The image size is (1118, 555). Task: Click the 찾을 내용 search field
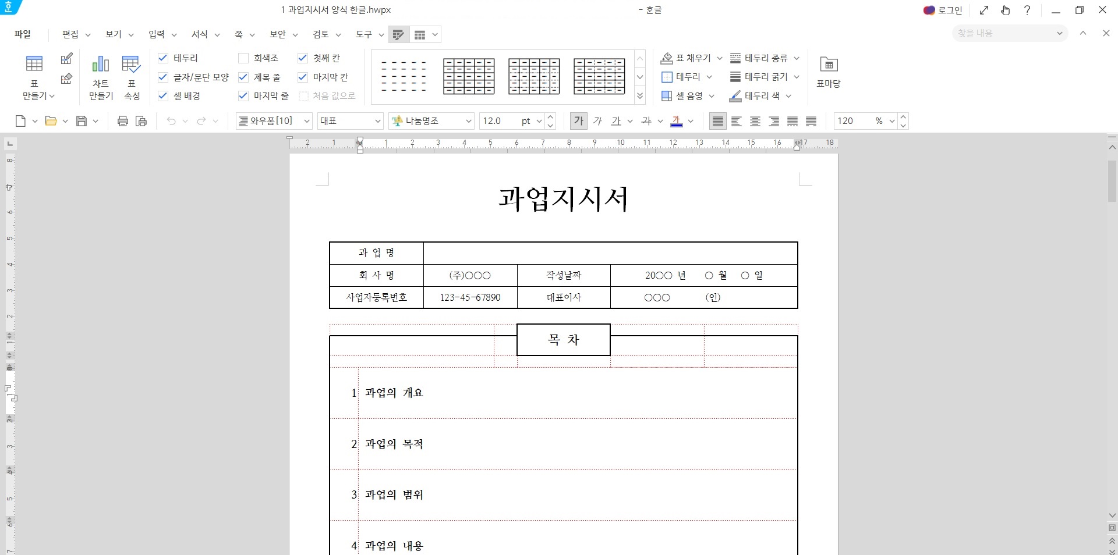(x=1004, y=33)
